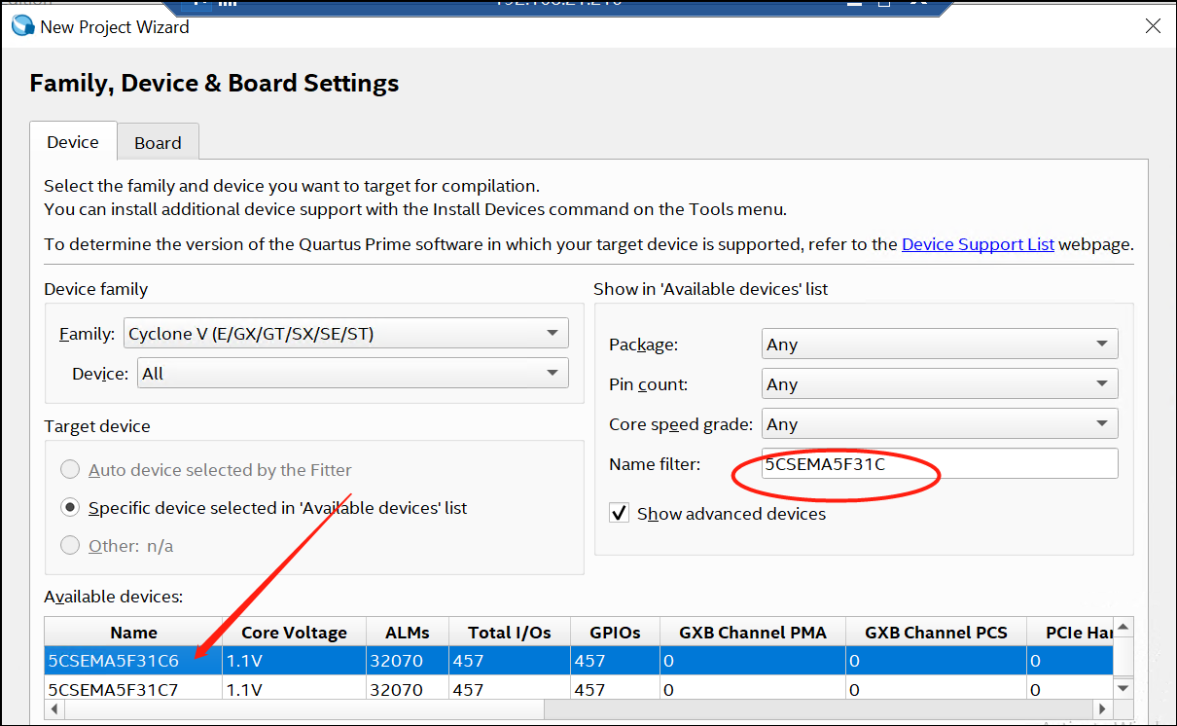1177x726 pixels.
Task: Click the Total I/Os column header
Action: (509, 632)
